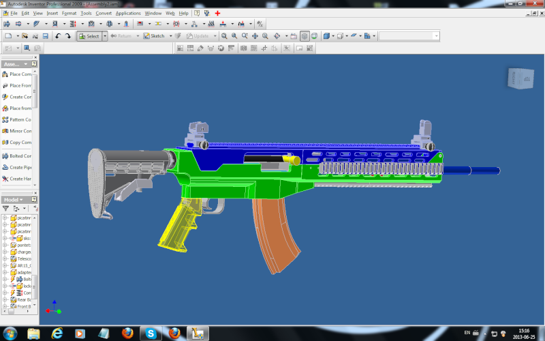545x341 pixels.
Task: Click the parameters fx icon in toolbar
Action: click(260, 24)
